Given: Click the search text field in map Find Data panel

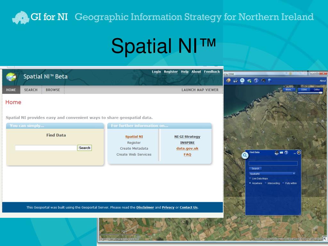Looking at the screenshot, I should click(x=273, y=163).
